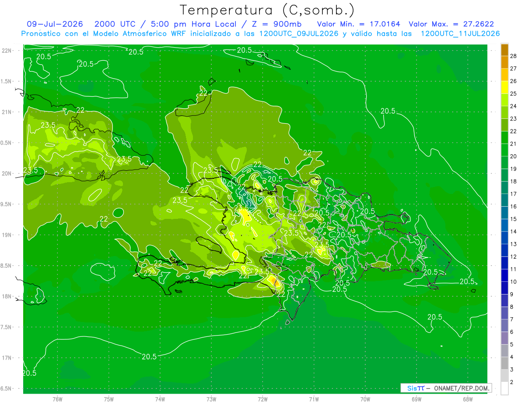Click the yellow legend swatch between 25 and 26
The image size is (525, 405).
click(x=504, y=87)
